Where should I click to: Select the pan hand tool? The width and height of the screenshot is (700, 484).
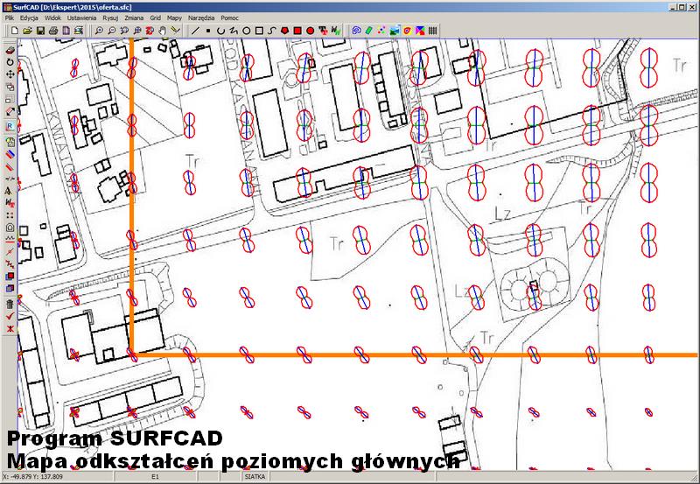(163, 31)
